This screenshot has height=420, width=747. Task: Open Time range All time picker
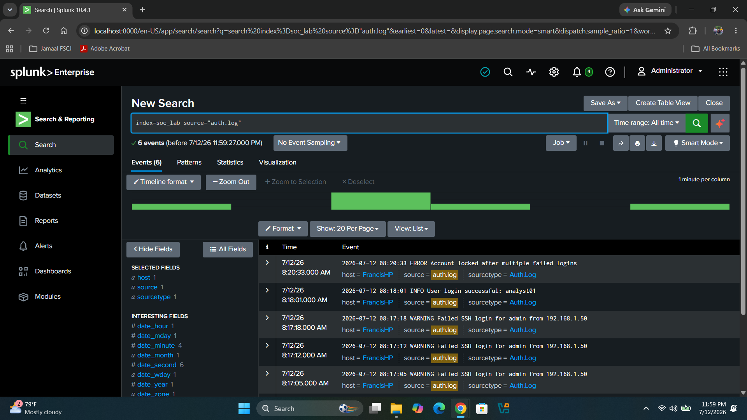tap(646, 123)
